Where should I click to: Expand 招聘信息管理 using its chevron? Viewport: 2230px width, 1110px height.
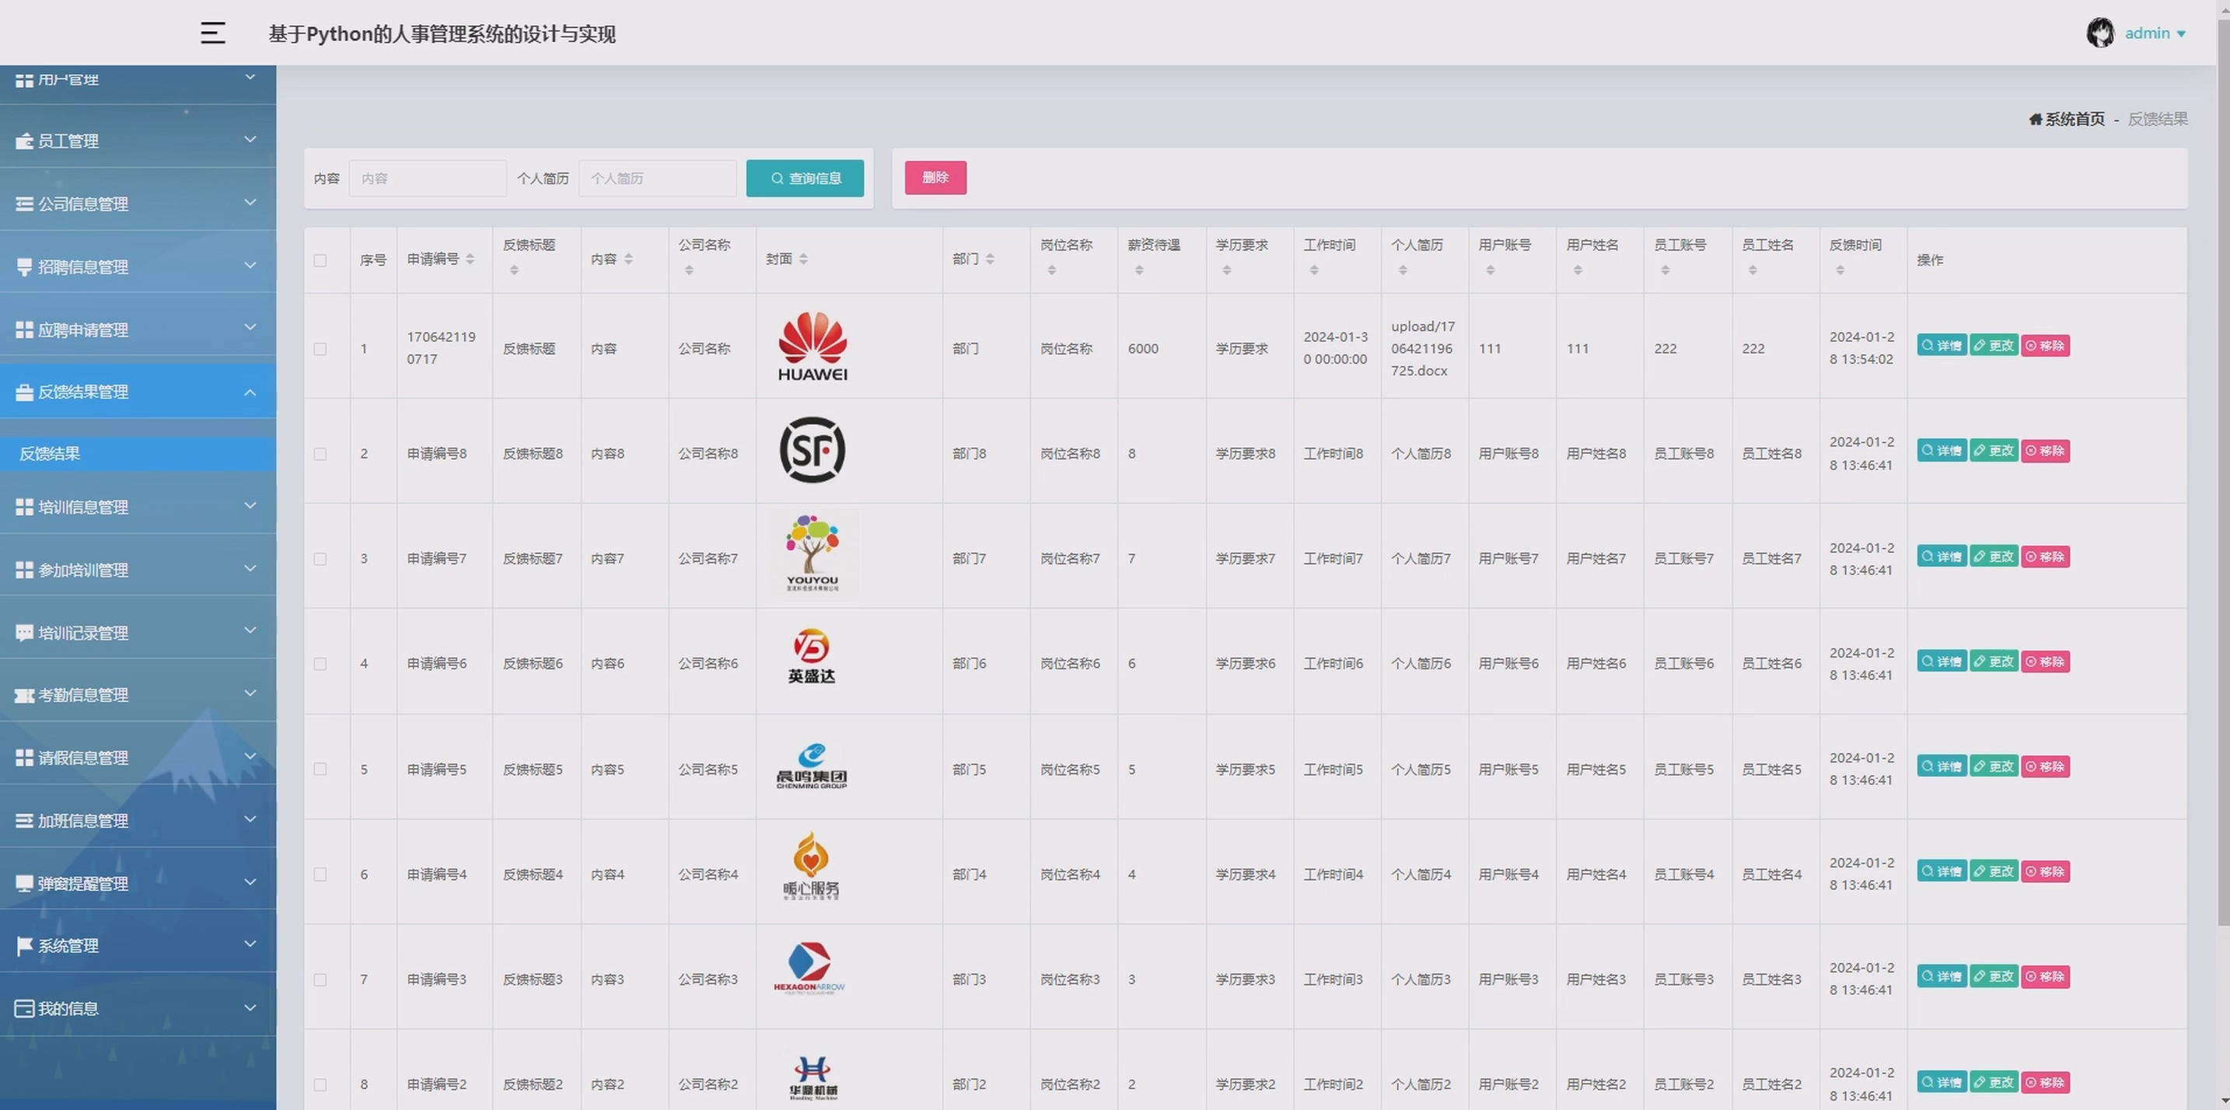[x=250, y=265]
